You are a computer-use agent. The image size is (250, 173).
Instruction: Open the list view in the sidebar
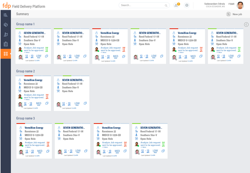pos(5,15)
